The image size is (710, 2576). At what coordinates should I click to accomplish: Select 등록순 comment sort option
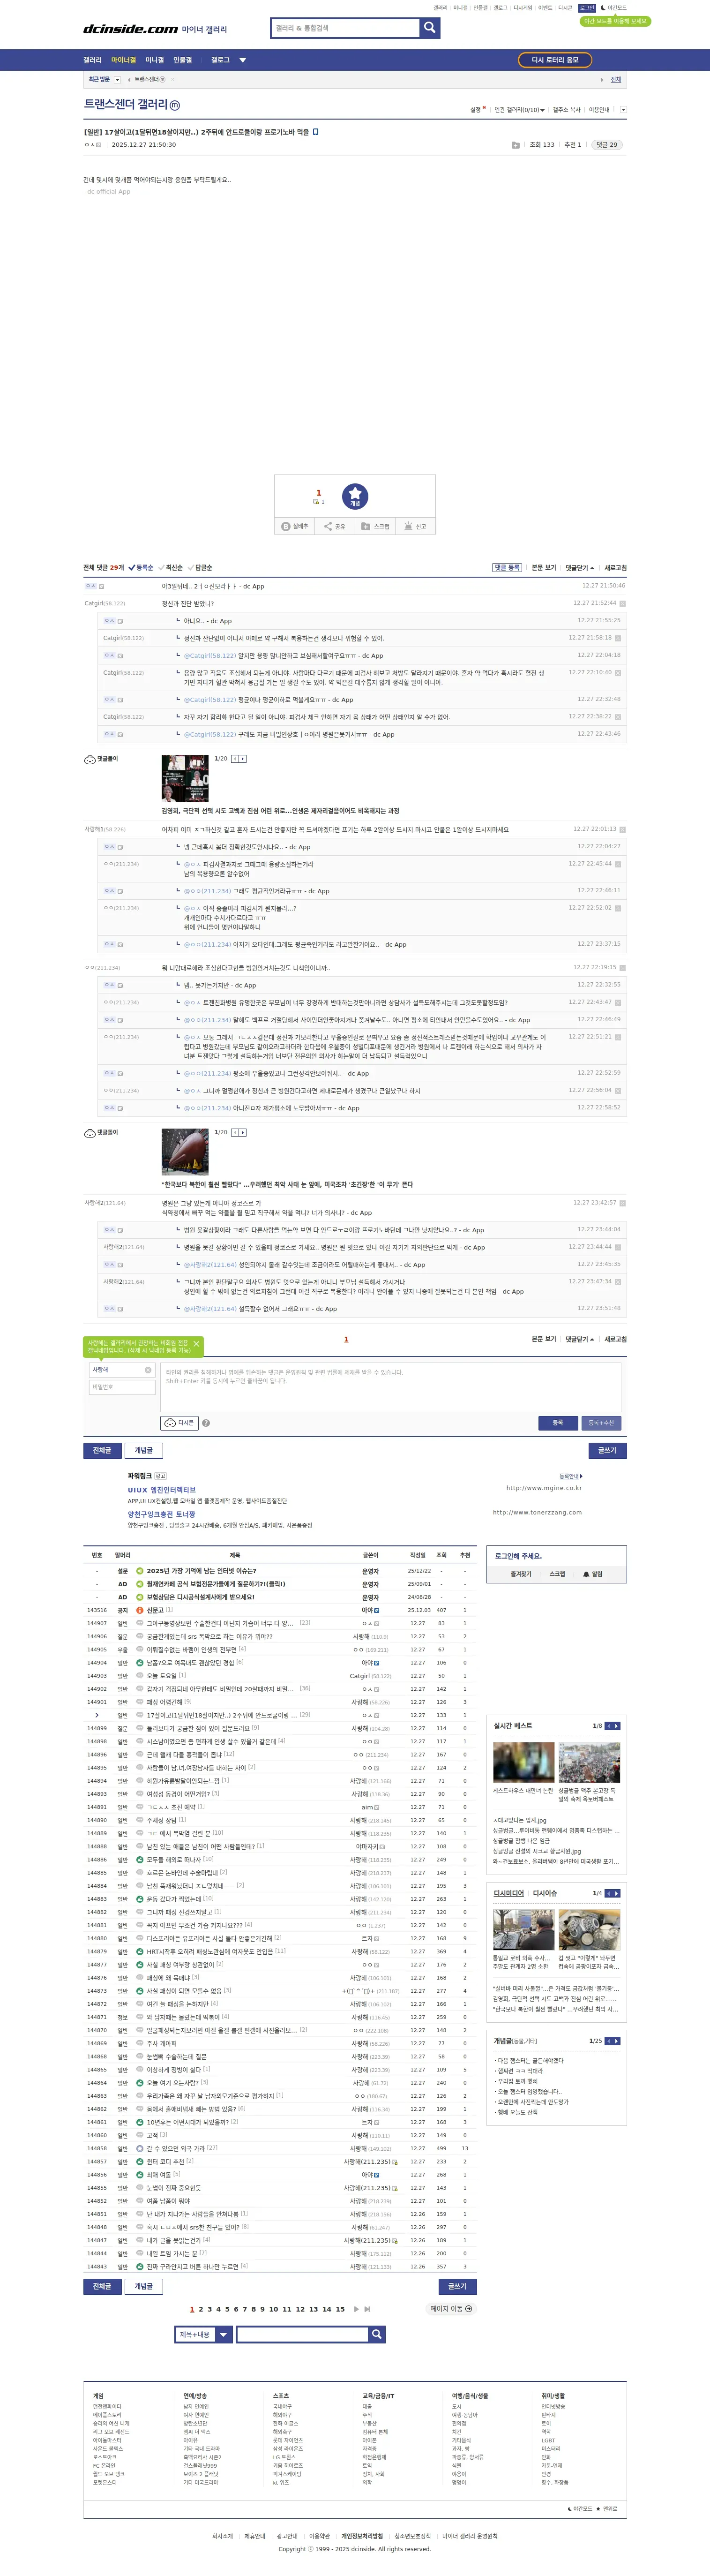pyautogui.click(x=141, y=567)
